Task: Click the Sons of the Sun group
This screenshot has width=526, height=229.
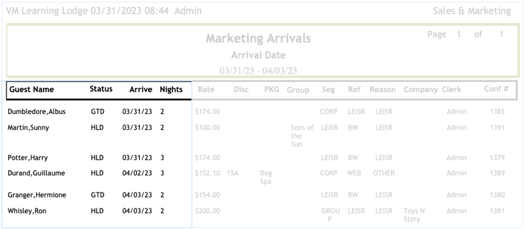Action: pos(302,136)
